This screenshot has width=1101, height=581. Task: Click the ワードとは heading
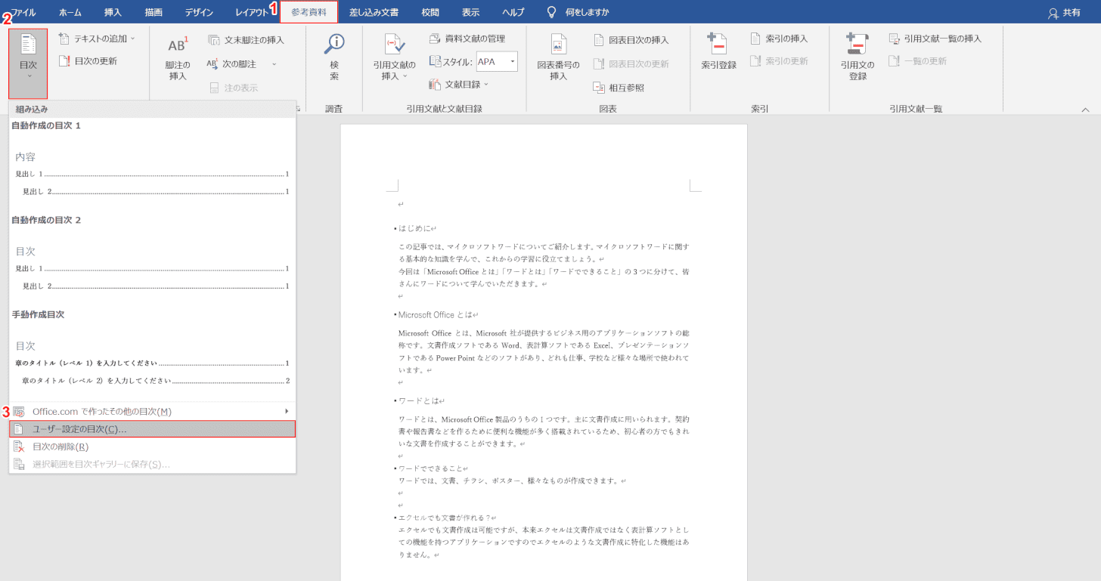tap(418, 400)
